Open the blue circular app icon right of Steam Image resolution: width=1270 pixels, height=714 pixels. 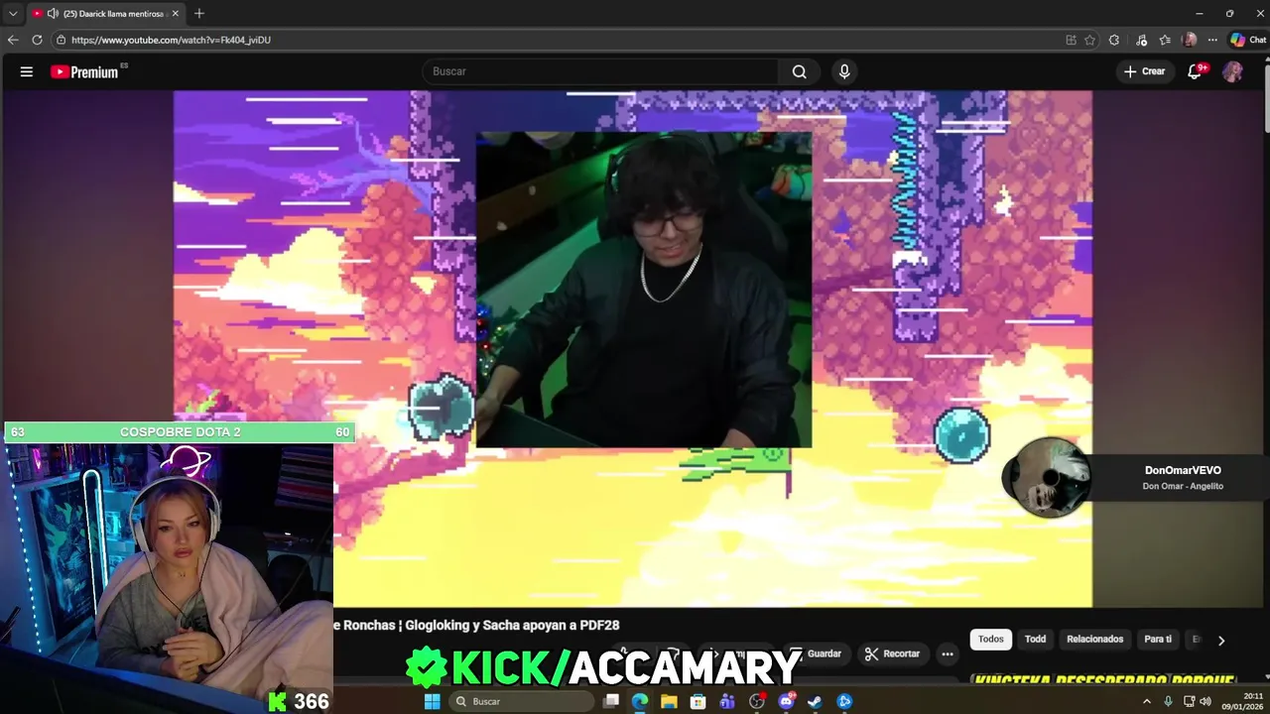[x=844, y=701]
